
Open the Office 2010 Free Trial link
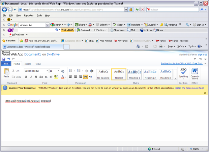pos(182,63)
